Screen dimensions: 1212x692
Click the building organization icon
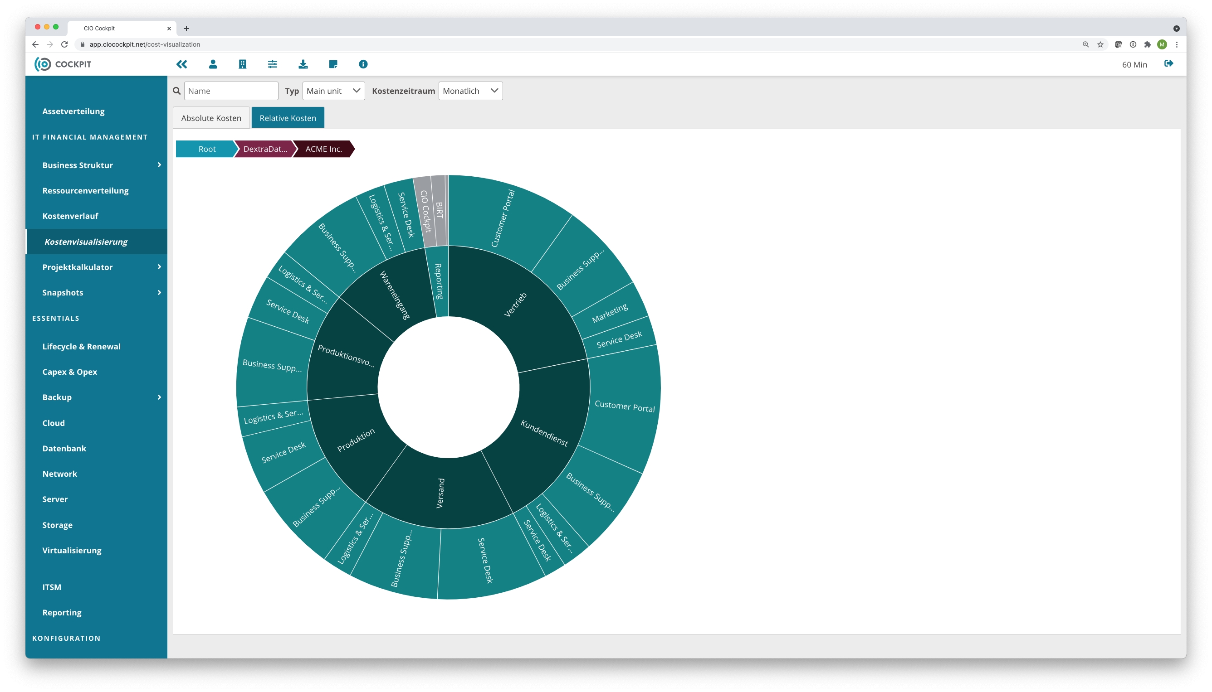(x=242, y=64)
